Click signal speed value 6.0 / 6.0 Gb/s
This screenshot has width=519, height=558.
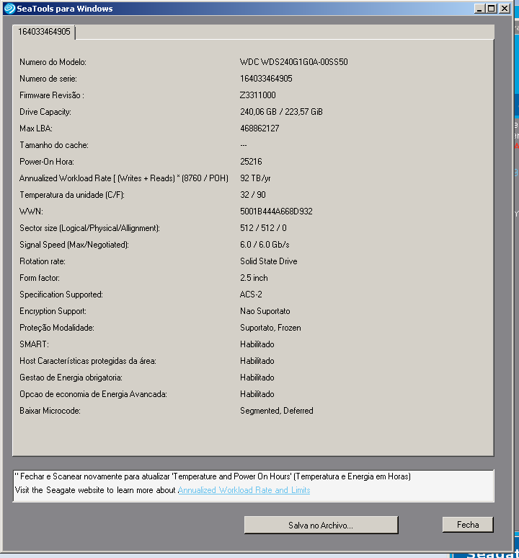[265, 245]
